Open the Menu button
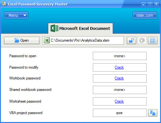Image resolution: width=161 pixels, height=123 pixels. tap(16, 15)
